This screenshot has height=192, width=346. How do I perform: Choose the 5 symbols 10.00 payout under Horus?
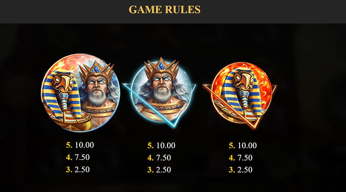tap(243, 146)
